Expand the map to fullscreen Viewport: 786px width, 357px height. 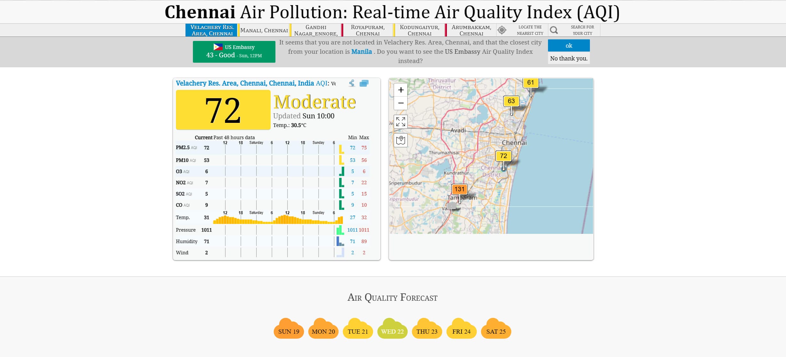point(401,122)
